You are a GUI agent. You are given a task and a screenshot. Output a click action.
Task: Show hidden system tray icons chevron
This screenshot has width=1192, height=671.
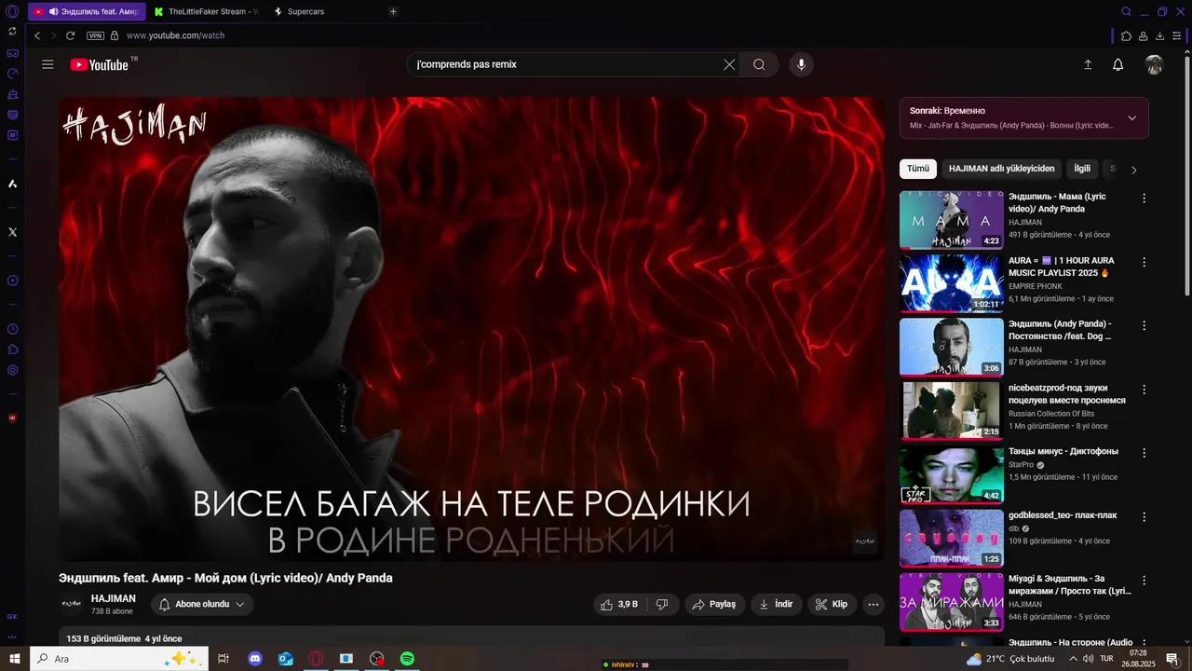tap(1073, 659)
